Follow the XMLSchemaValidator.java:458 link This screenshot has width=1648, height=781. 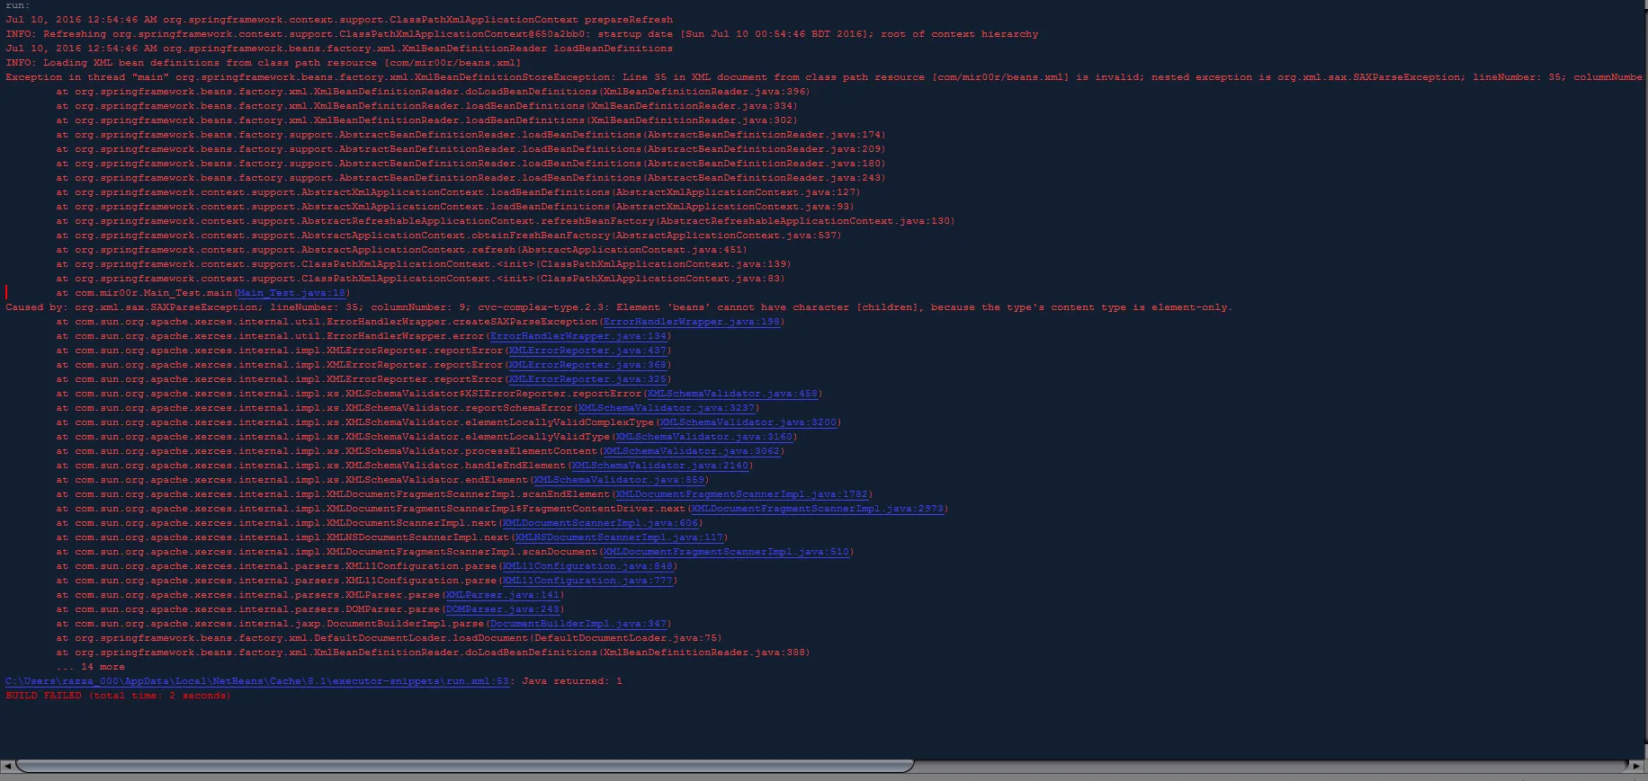tap(732, 394)
